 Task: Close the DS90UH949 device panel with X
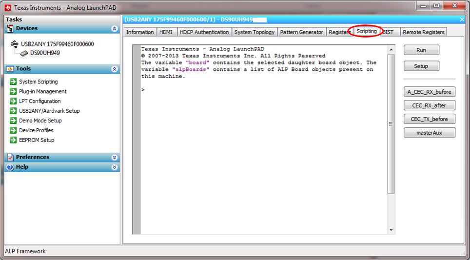coord(462,20)
